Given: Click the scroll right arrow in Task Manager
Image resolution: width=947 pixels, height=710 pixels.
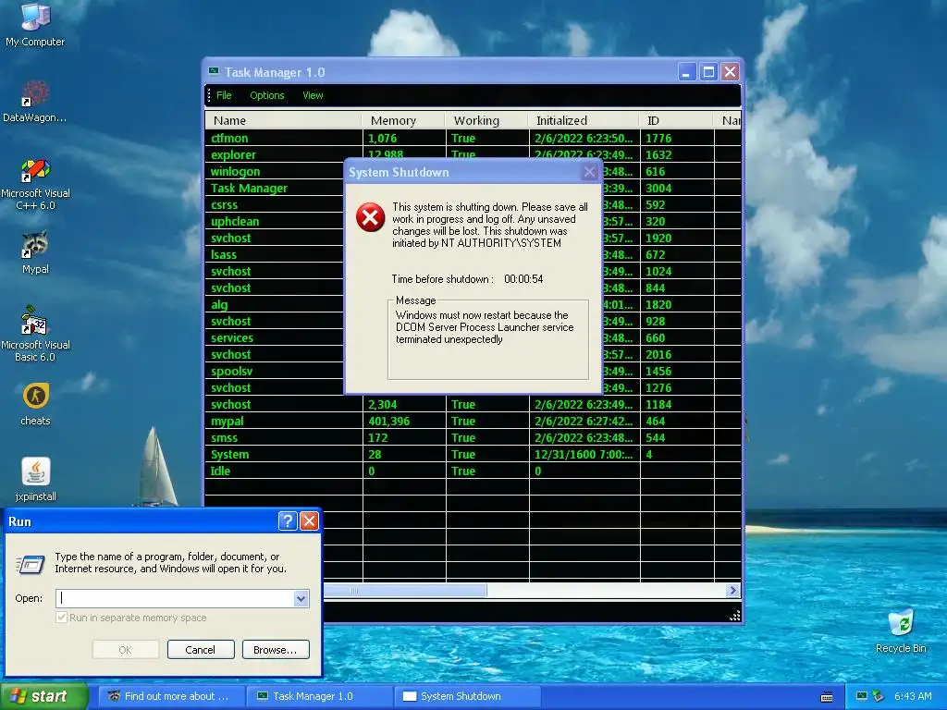Looking at the screenshot, I should point(732,591).
